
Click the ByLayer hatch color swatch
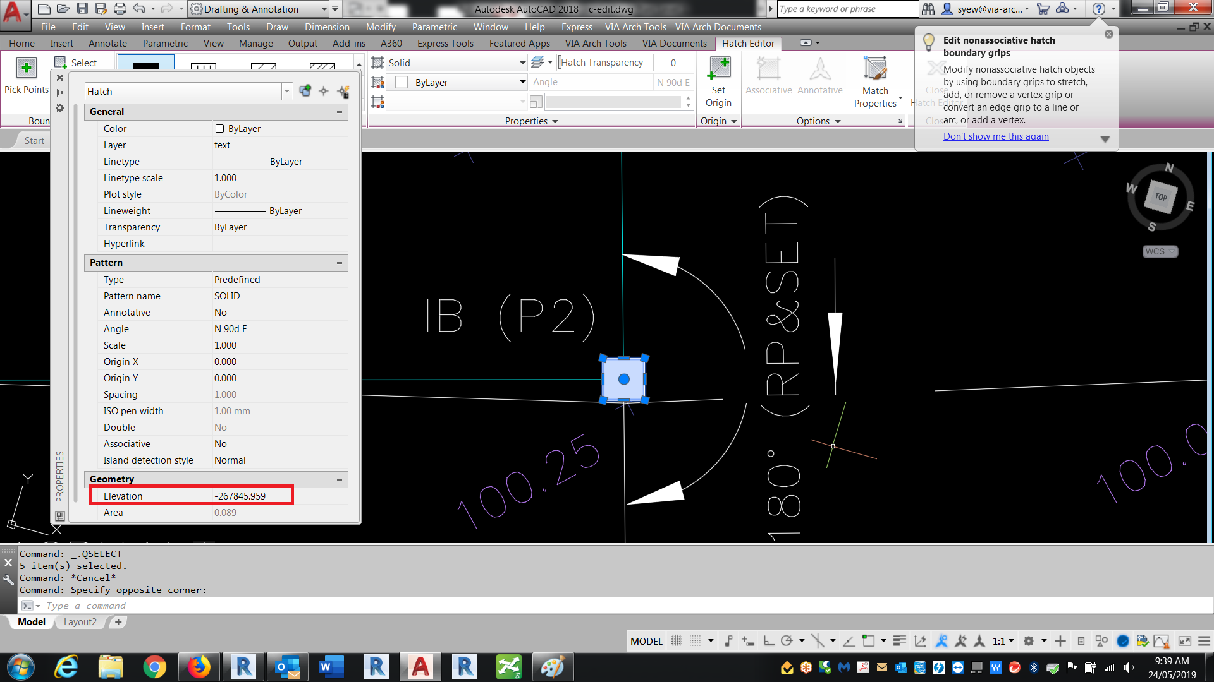(403, 82)
